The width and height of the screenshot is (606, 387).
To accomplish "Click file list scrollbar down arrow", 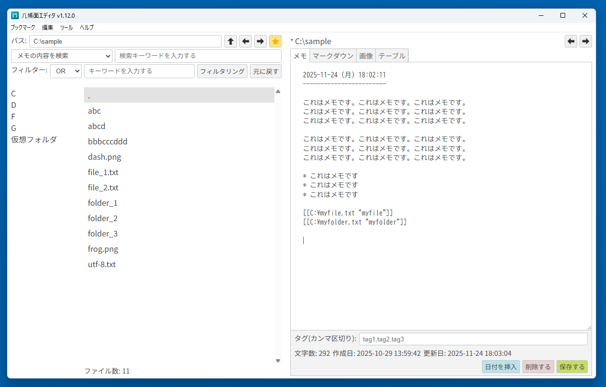I will [278, 361].
